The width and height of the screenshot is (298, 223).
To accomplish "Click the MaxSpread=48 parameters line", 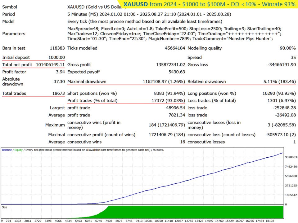I will [174, 28].
